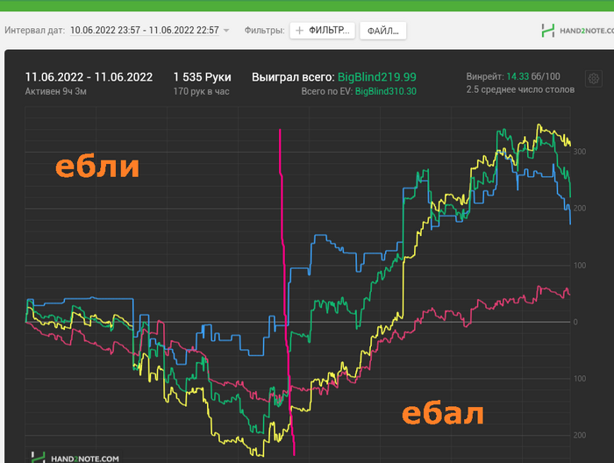The image size is (614, 463).
Task: Click '2.5 среднее число столов' text
Action: (520, 89)
